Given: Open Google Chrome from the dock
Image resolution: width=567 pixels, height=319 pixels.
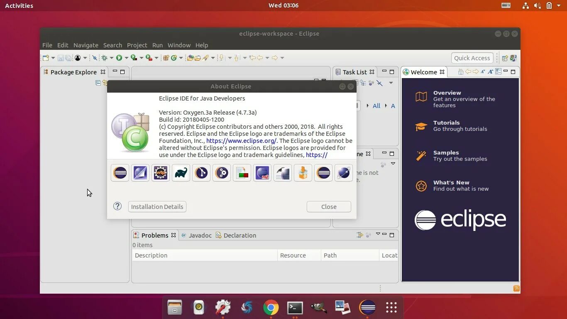Looking at the screenshot, I should [x=271, y=308].
